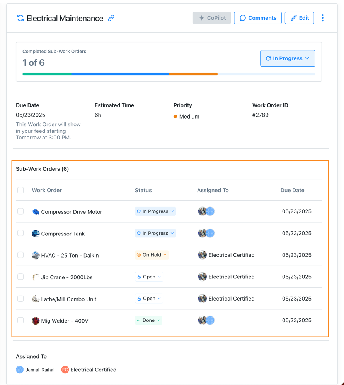
Task: Click the Due Date column header
Action: (x=292, y=190)
